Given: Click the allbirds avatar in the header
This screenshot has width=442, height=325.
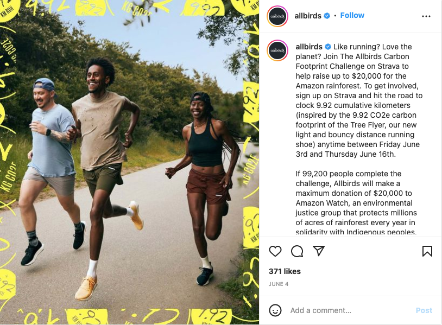Looking at the screenshot, I should click(x=277, y=16).
